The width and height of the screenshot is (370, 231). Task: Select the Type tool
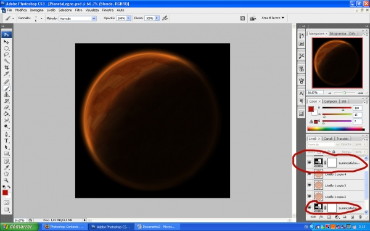pos(6,141)
